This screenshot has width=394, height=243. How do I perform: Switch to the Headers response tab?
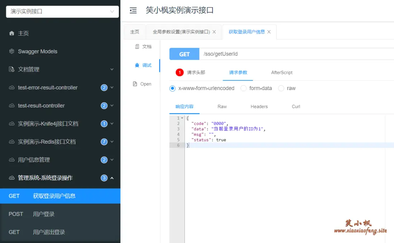[259, 107]
